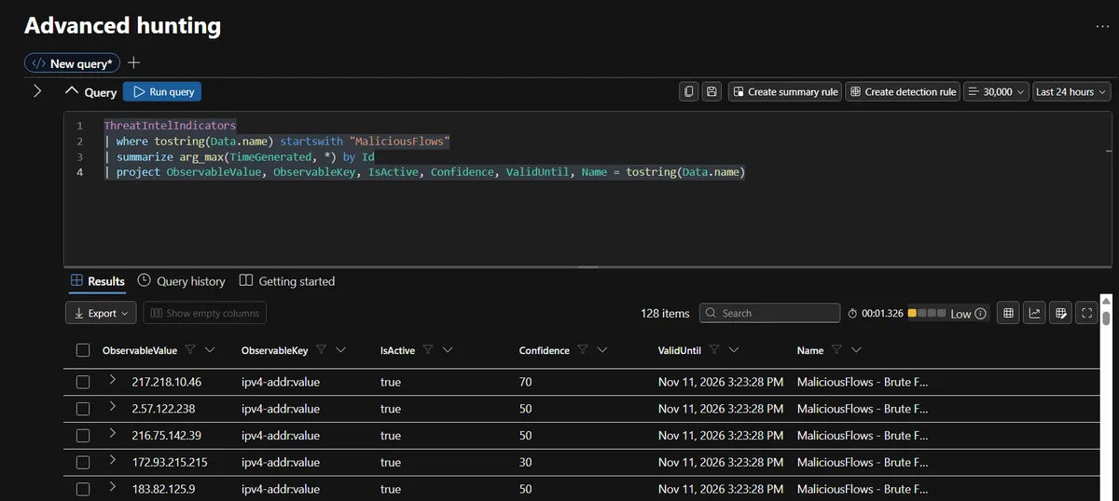Switch results to chart view
Image resolution: width=1119 pixels, height=501 pixels.
(1034, 314)
